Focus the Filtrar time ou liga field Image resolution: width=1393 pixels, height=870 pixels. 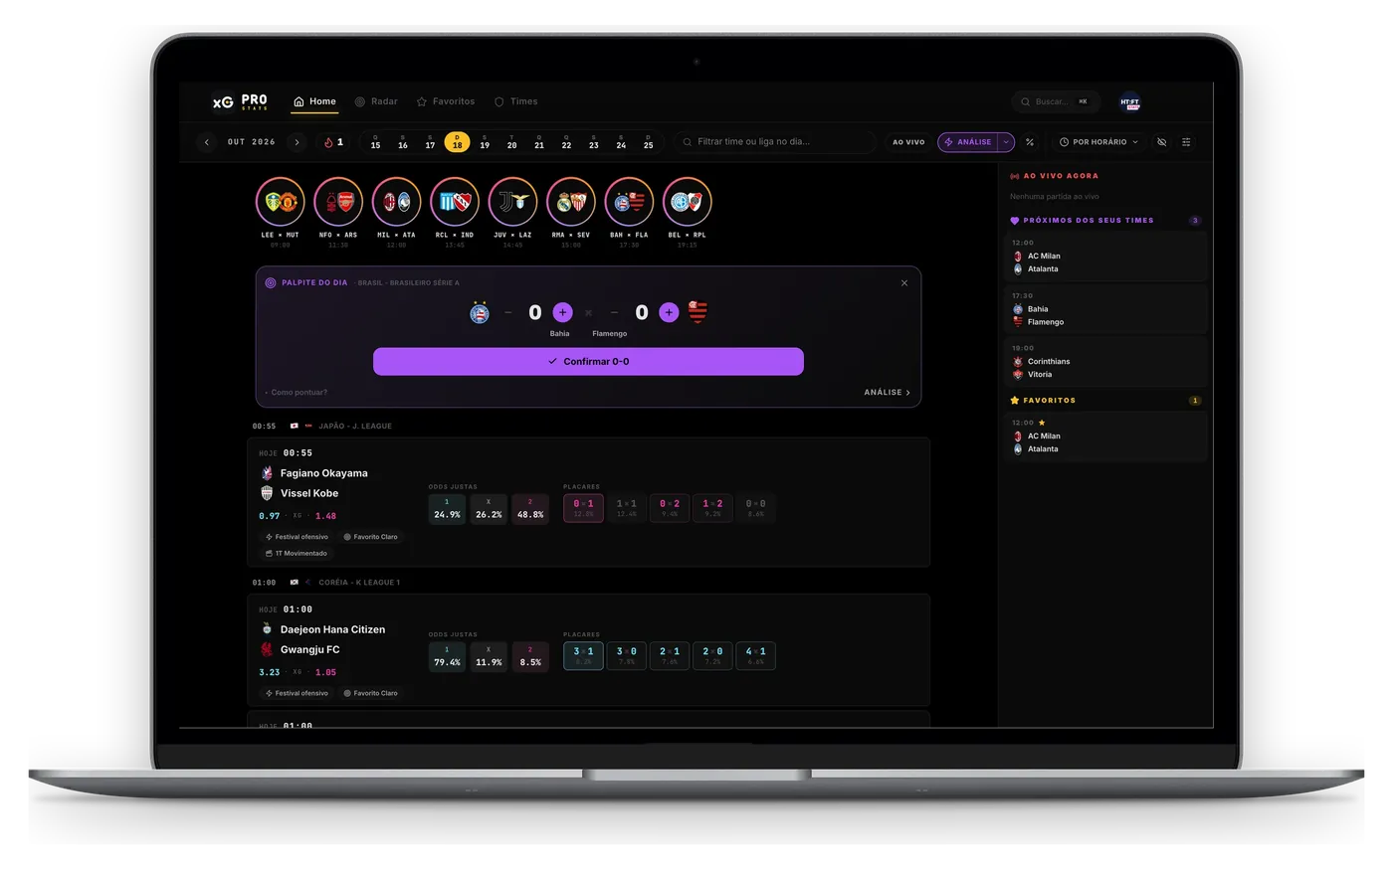click(x=774, y=142)
